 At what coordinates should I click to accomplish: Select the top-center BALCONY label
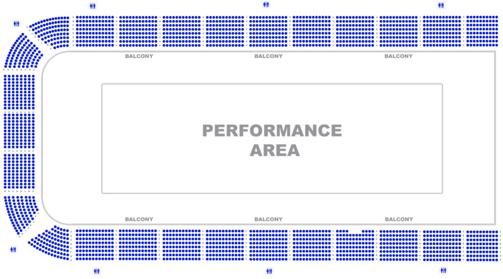[269, 56]
